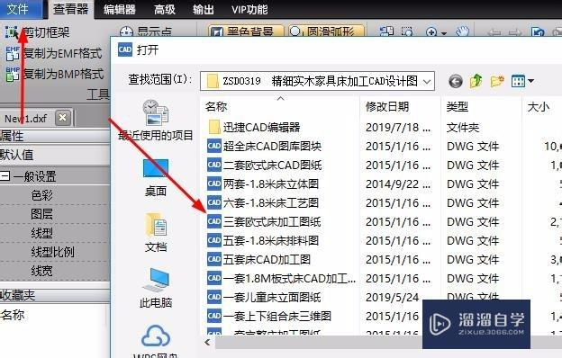The width and height of the screenshot is (562, 358).
Task: Select file 一套上下组合床三维图
Action: tap(269, 316)
